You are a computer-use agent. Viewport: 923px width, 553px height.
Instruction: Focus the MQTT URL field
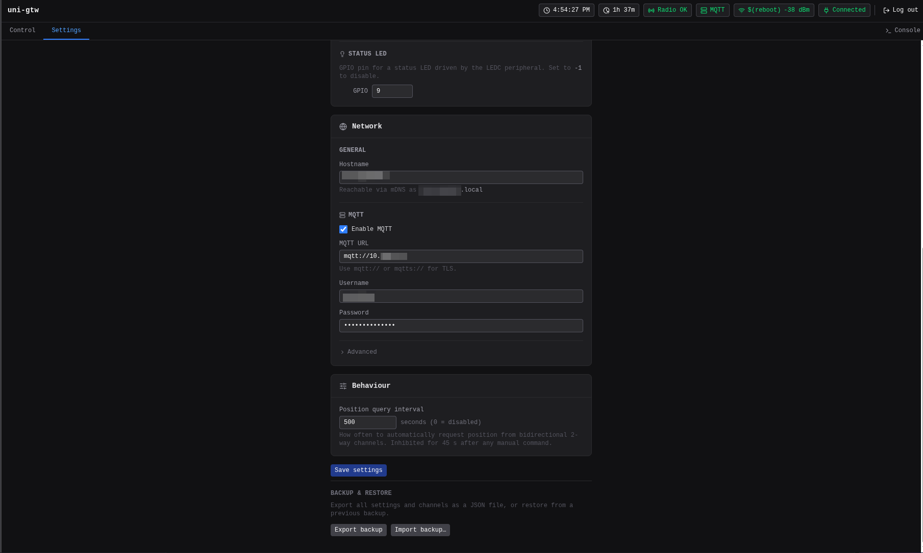click(461, 256)
